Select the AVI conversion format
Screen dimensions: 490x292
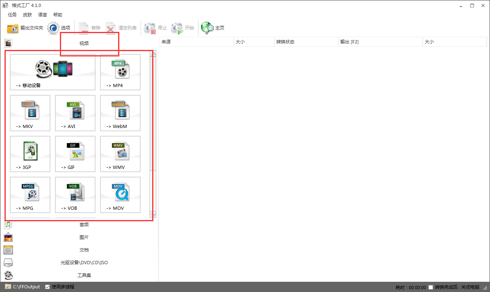pyautogui.click(x=75, y=113)
